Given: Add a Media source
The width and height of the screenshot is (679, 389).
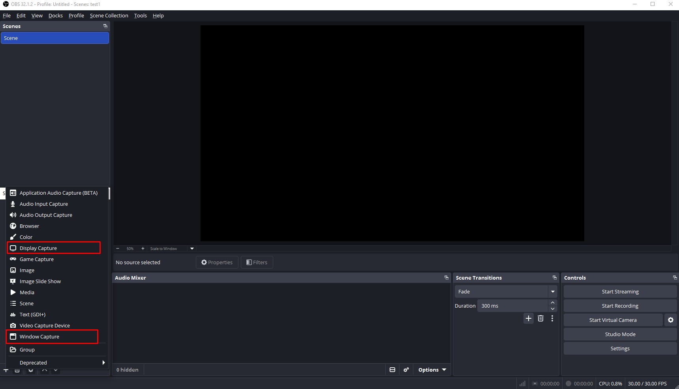Looking at the screenshot, I should [57, 292].
